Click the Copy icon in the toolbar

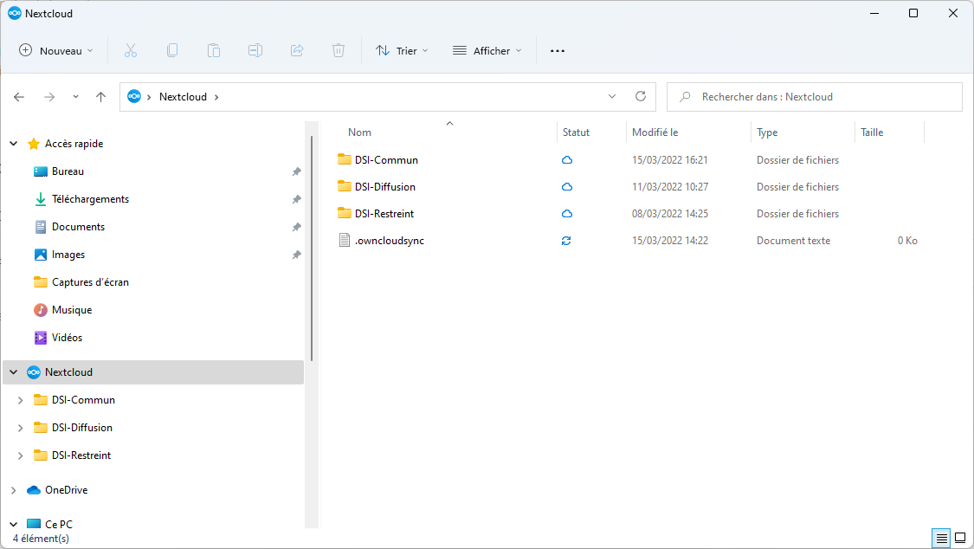pos(172,50)
